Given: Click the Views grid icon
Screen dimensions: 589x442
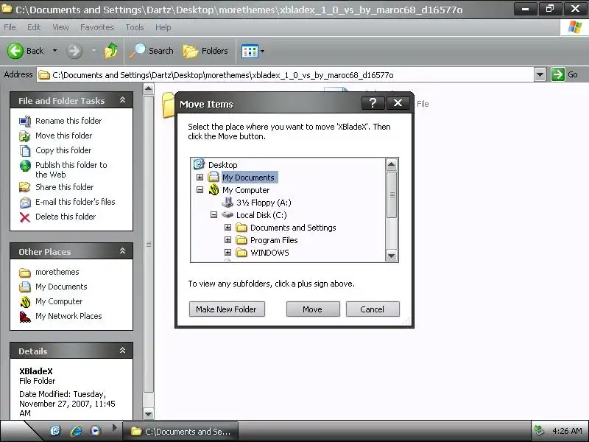Looking at the screenshot, I should tap(250, 51).
